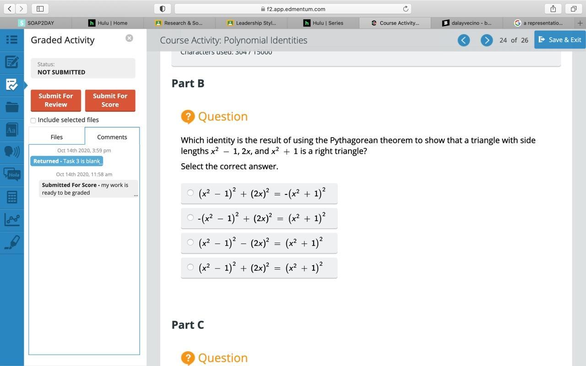Image resolution: width=586 pixels, height=366 pixels.
Task: Click Submit For Review button
Action: click(x=56, y=100)
